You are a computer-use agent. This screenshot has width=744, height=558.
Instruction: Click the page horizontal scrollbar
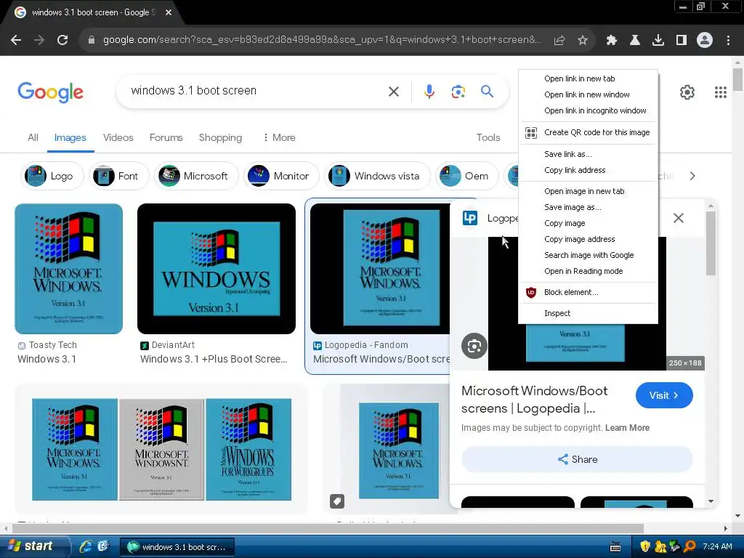[328, 529]
